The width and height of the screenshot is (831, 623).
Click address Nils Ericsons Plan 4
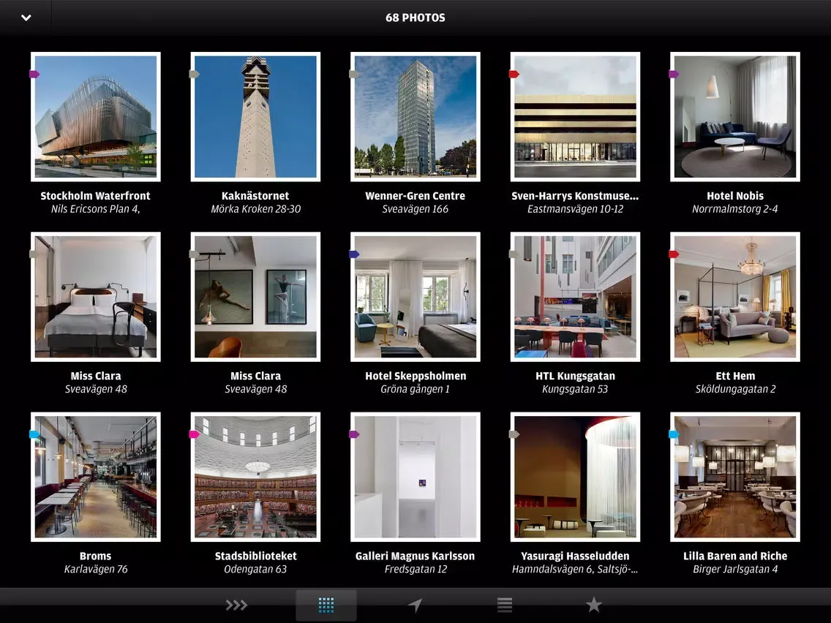click(95, 208)
